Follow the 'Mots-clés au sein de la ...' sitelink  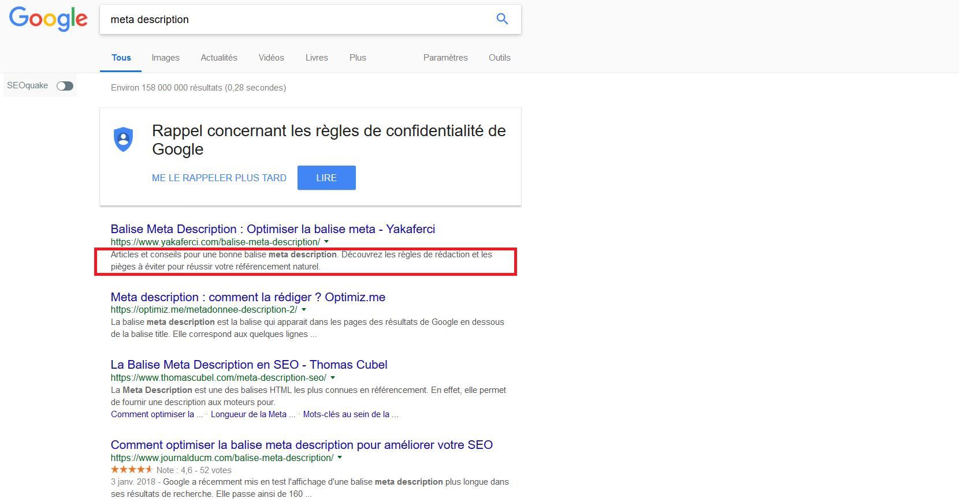click(351, 414)
